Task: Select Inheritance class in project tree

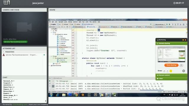Action: 63,45
